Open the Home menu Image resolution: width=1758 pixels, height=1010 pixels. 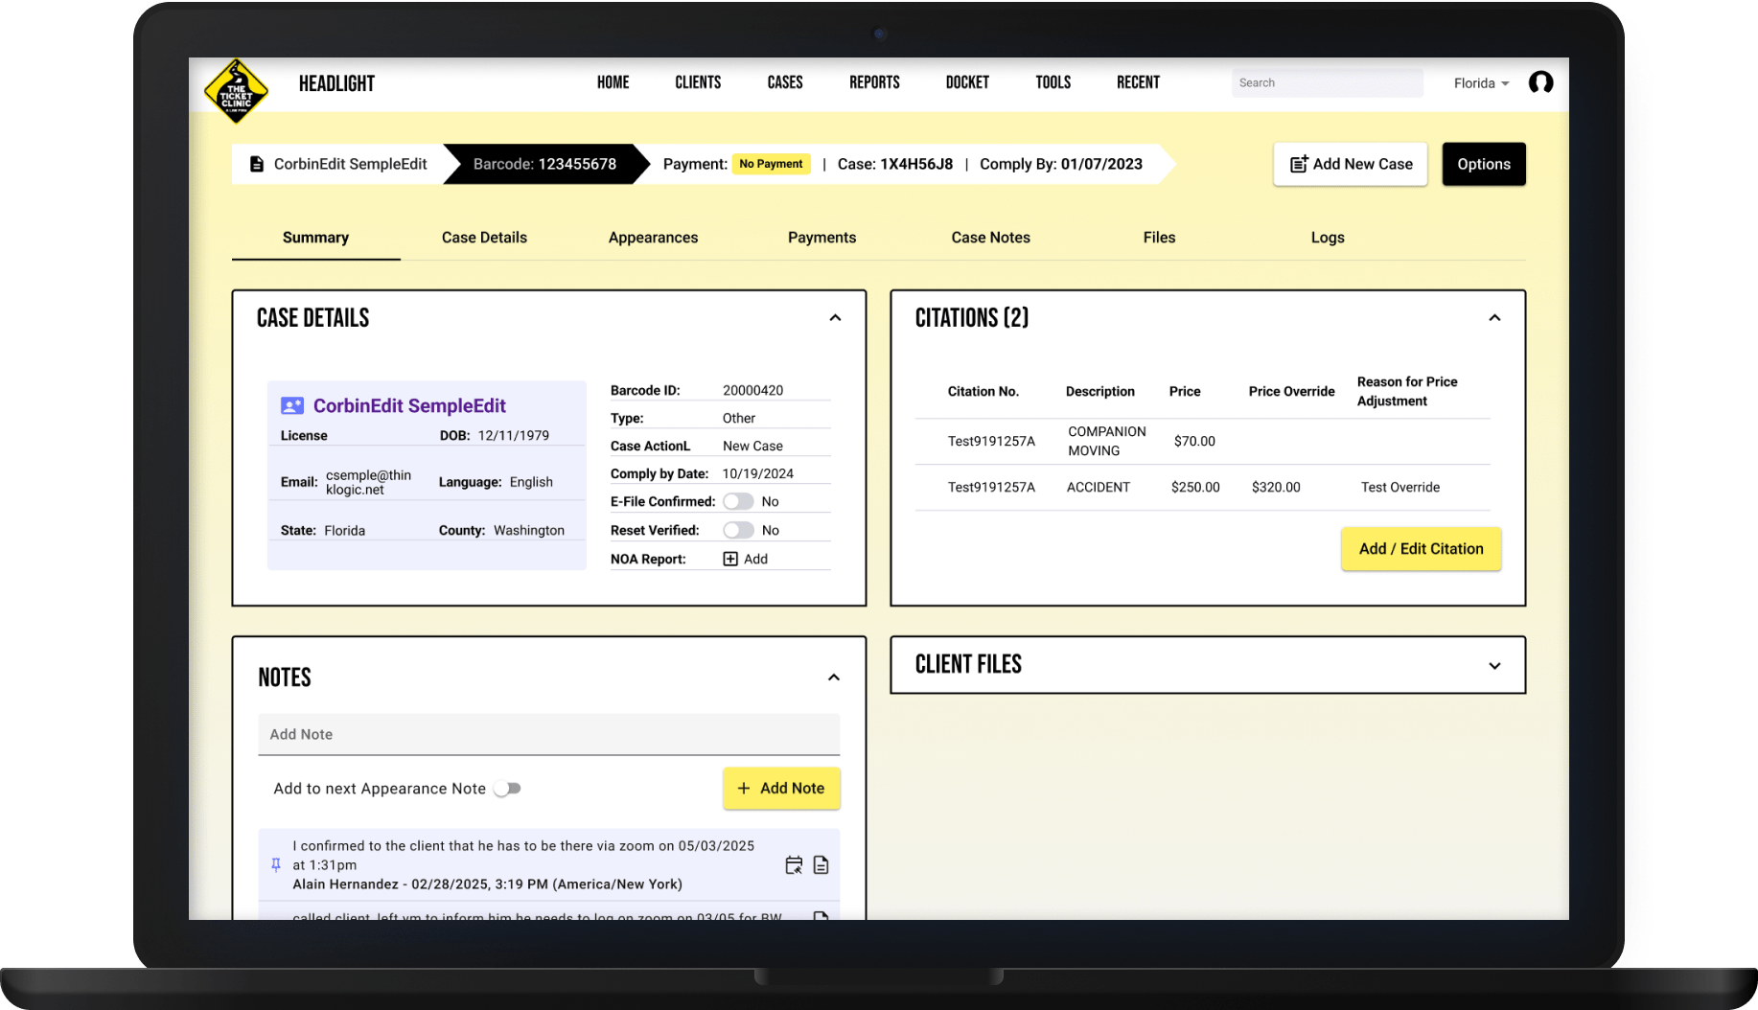click(x=613, y=82)
